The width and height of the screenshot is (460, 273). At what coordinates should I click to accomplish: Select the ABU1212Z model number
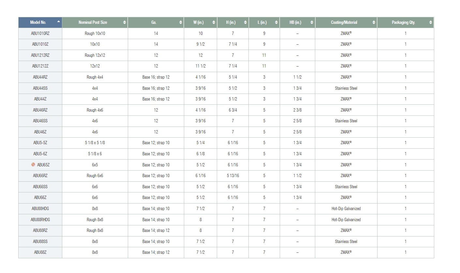point(40,66)
